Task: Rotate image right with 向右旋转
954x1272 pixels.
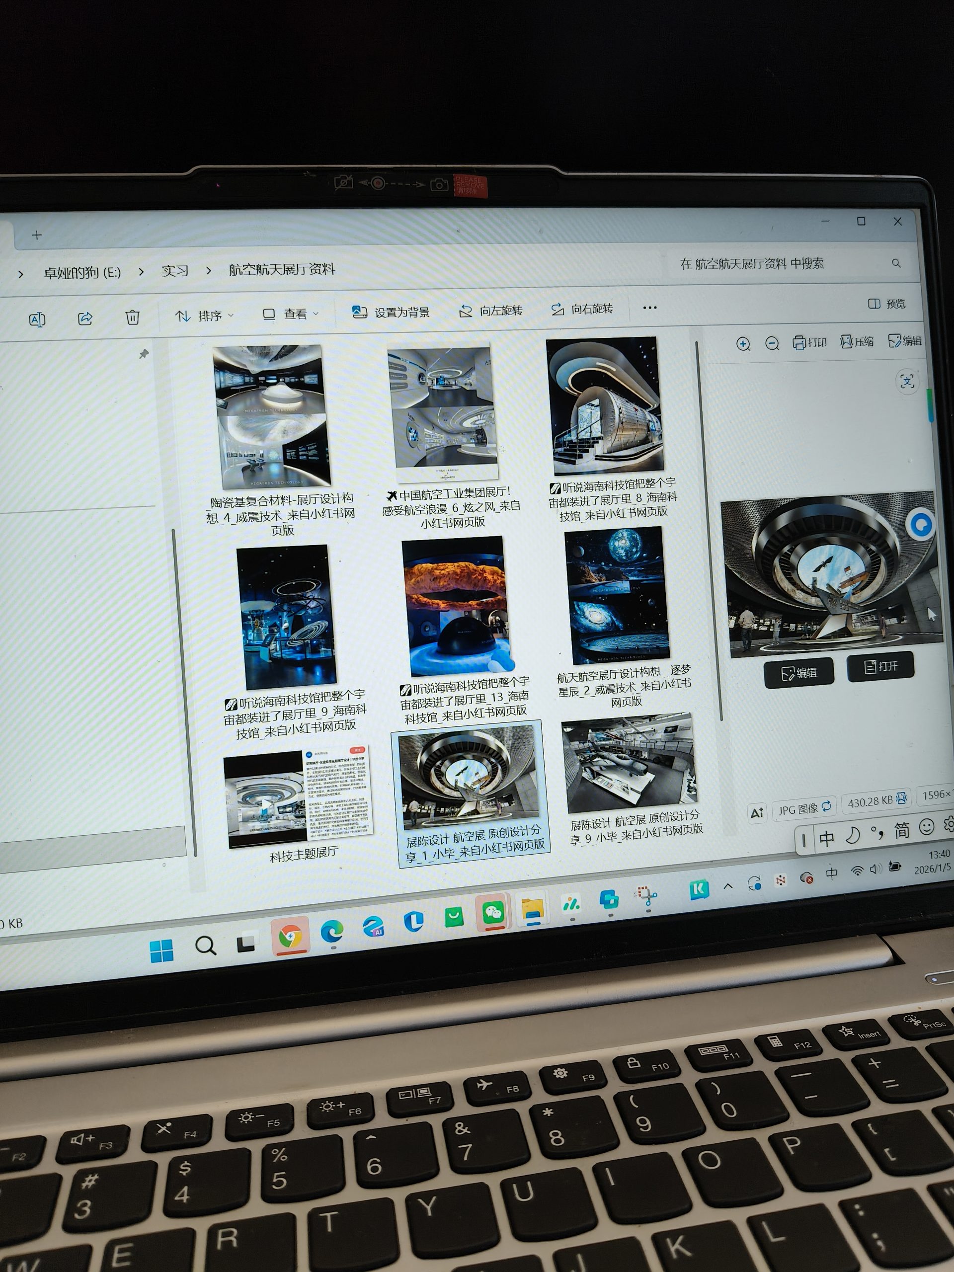Action: [581, 310]
